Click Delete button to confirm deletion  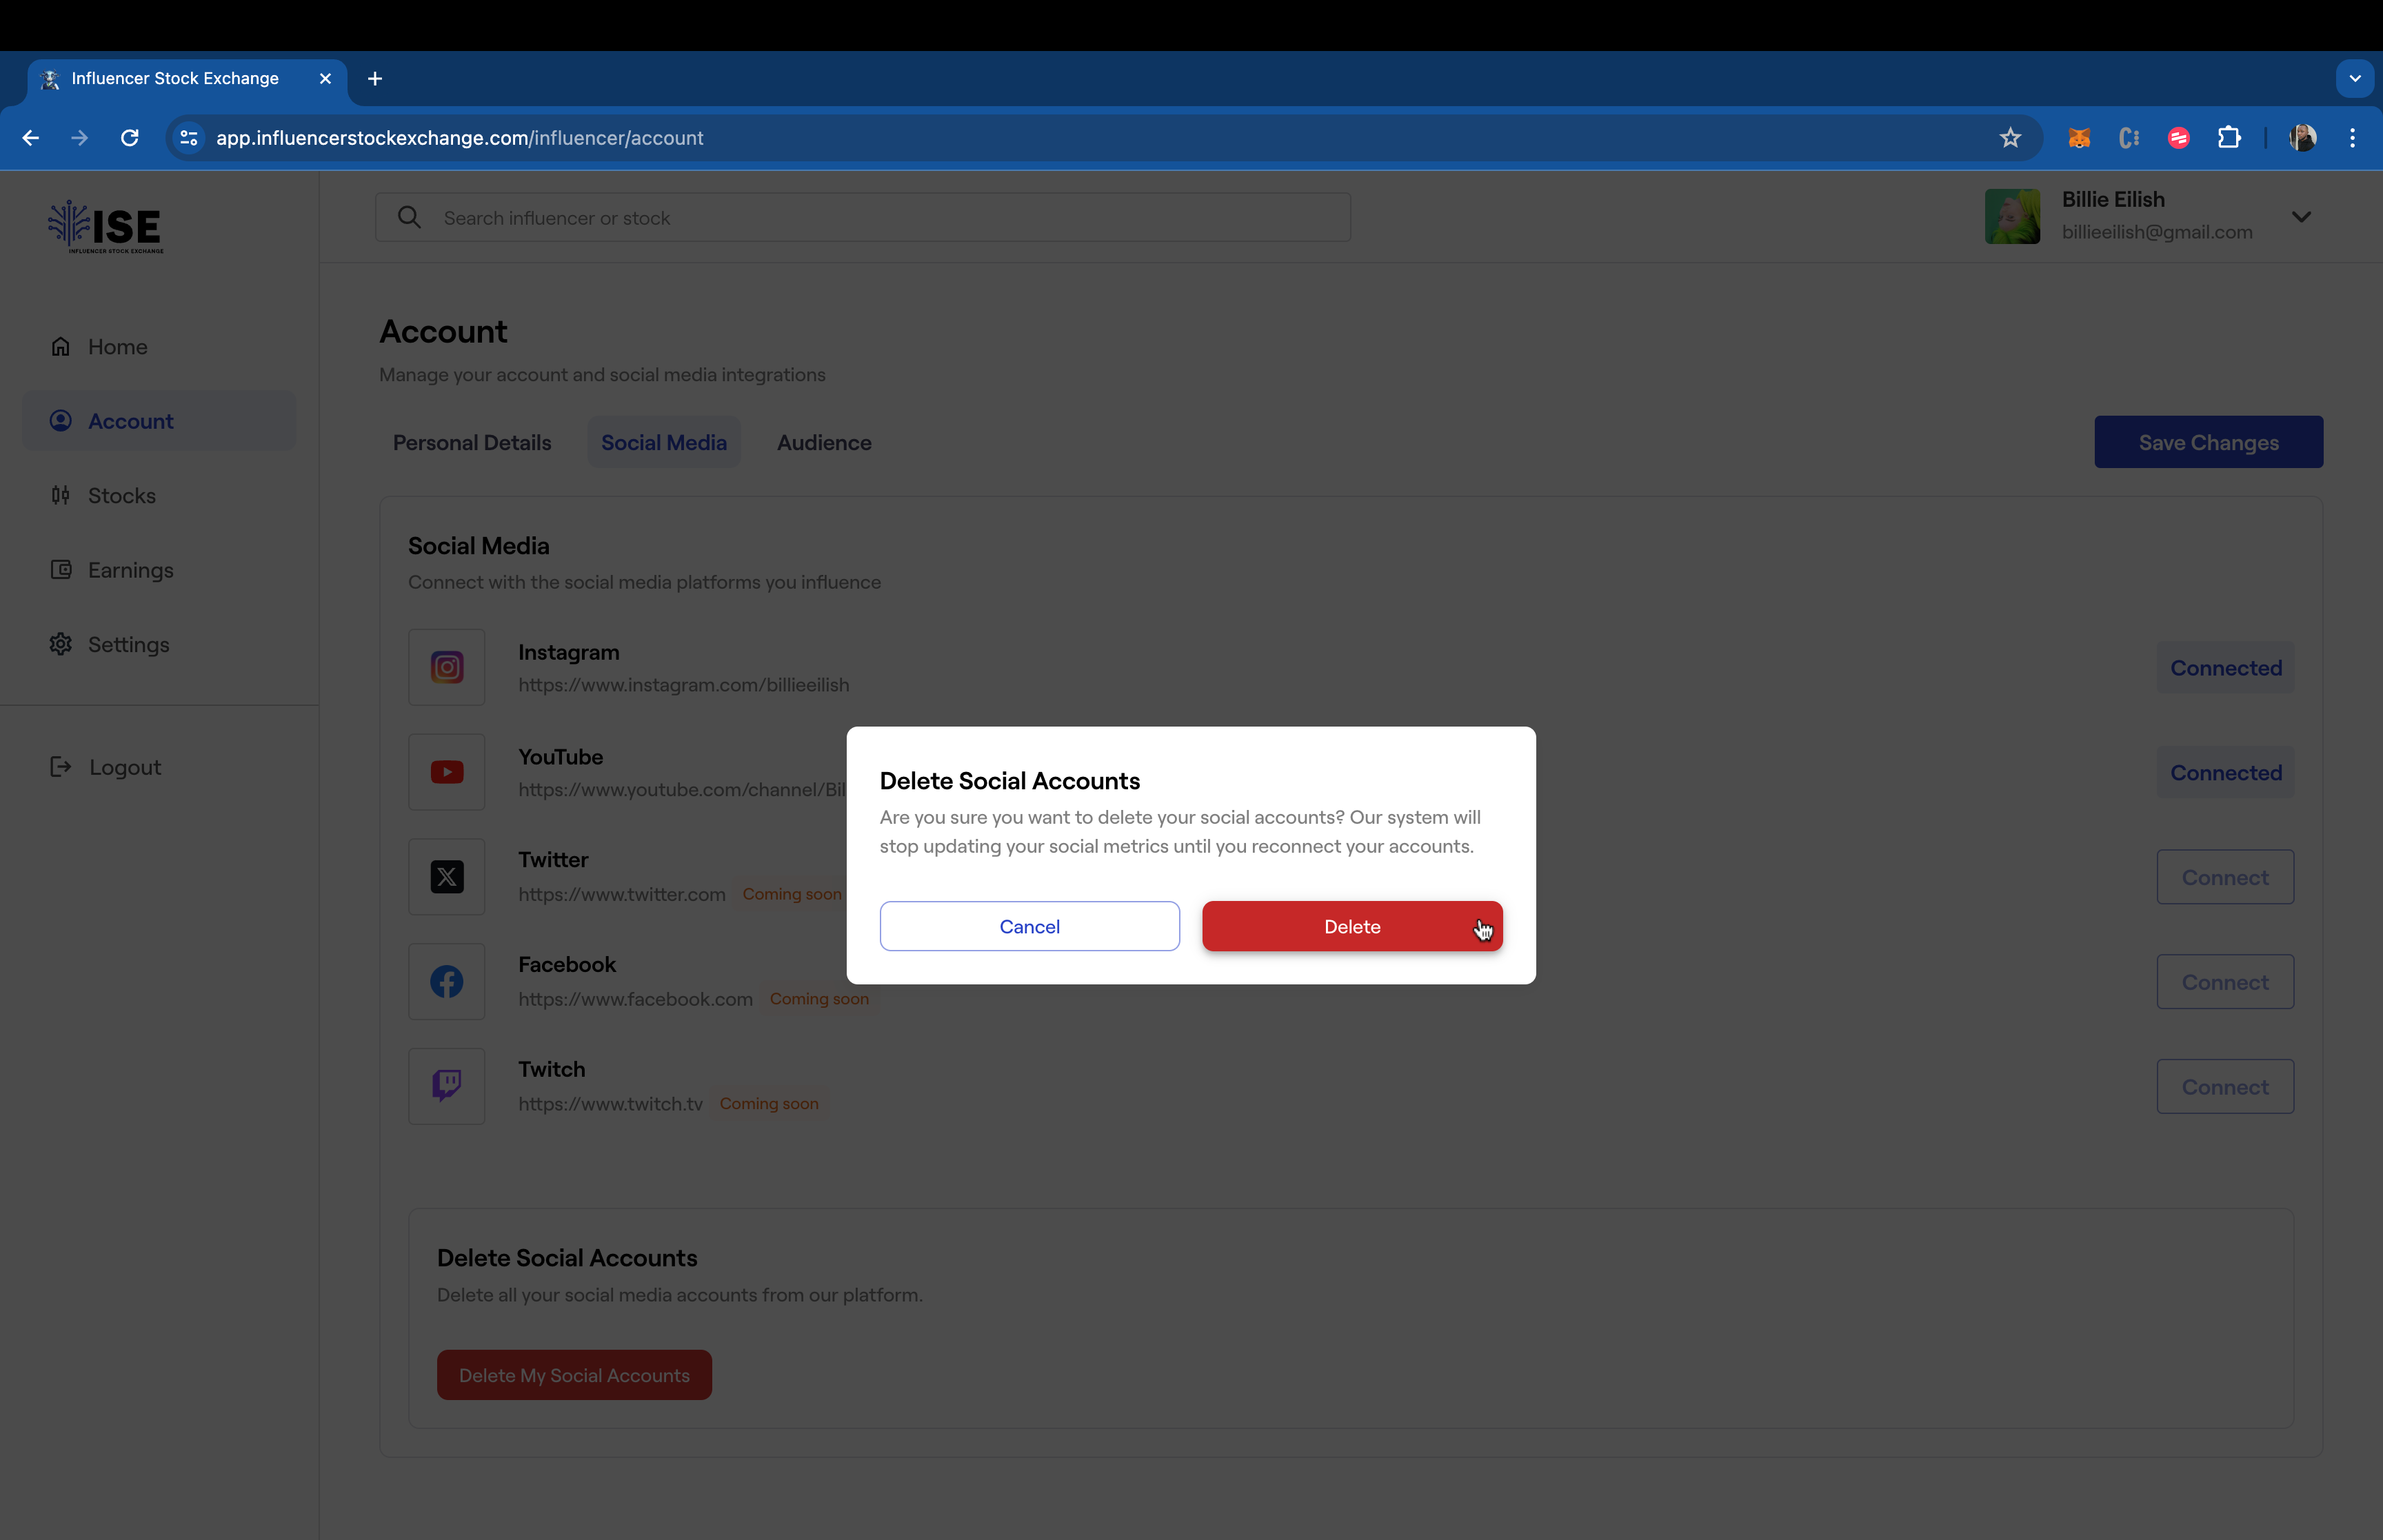pyautogui.click(x=1351, y=925)
